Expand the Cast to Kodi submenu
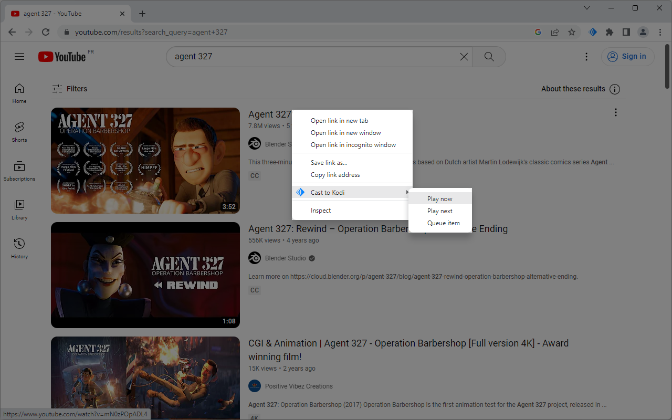672x420 pixels. pos(352,193)
